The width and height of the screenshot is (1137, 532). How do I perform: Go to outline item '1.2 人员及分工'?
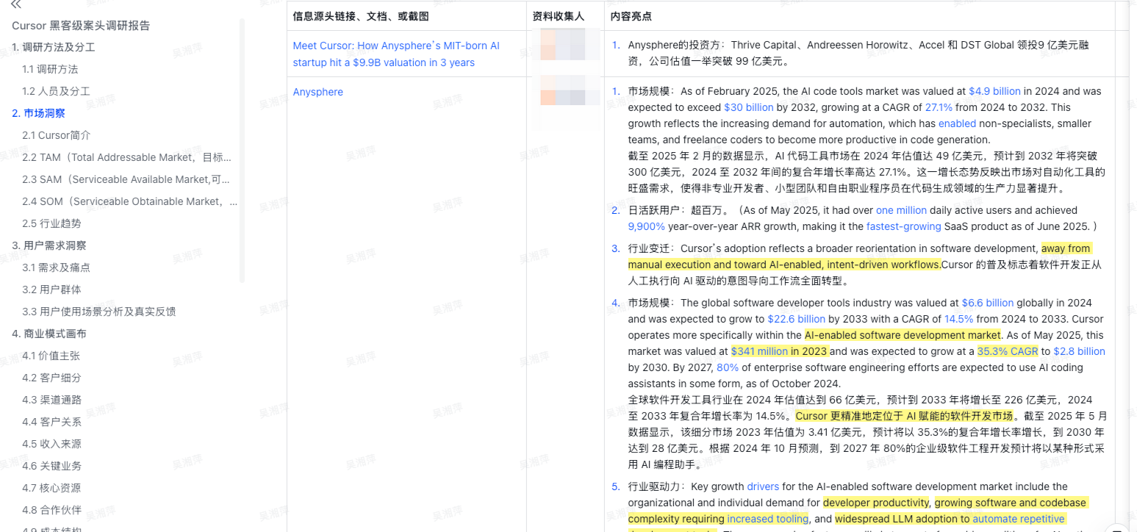[56, 91]
